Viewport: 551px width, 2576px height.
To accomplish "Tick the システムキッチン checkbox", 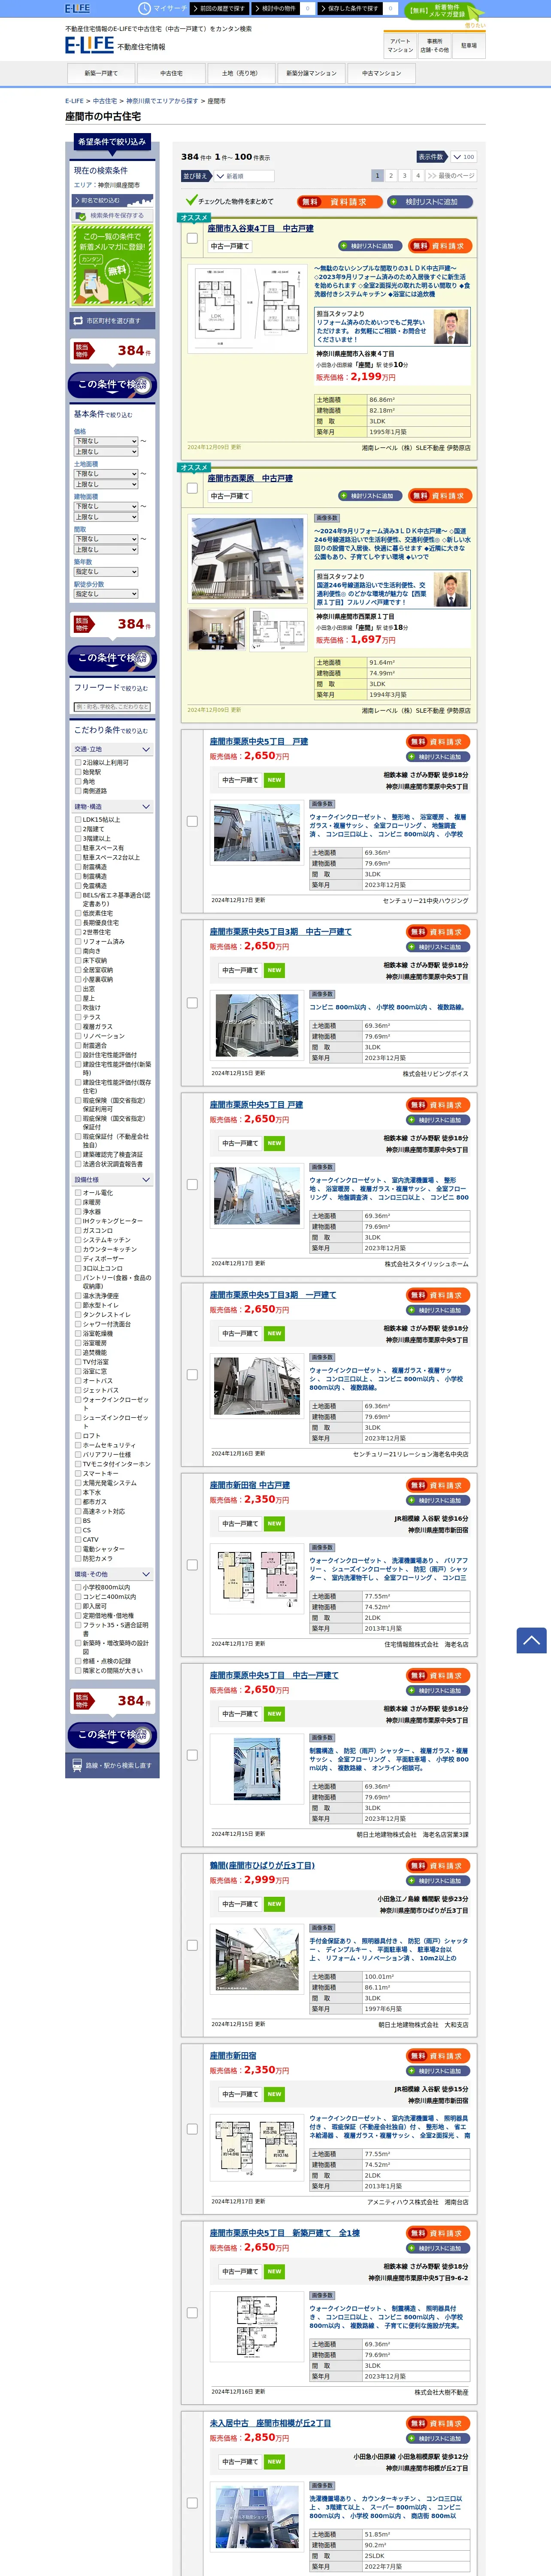I will [x=78, y=1239].
